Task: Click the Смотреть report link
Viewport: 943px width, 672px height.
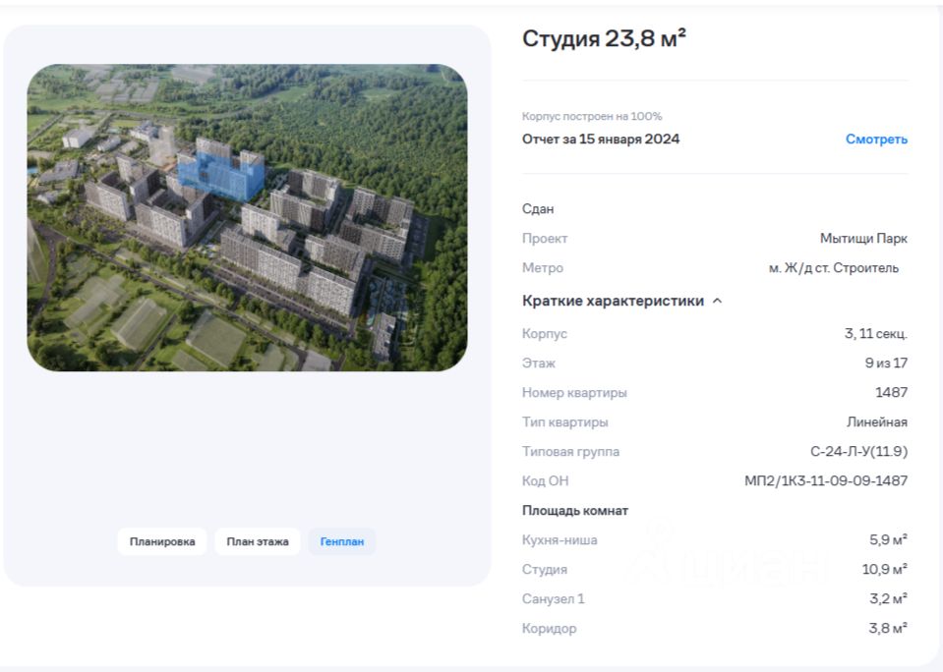Action: click(876, 139)
